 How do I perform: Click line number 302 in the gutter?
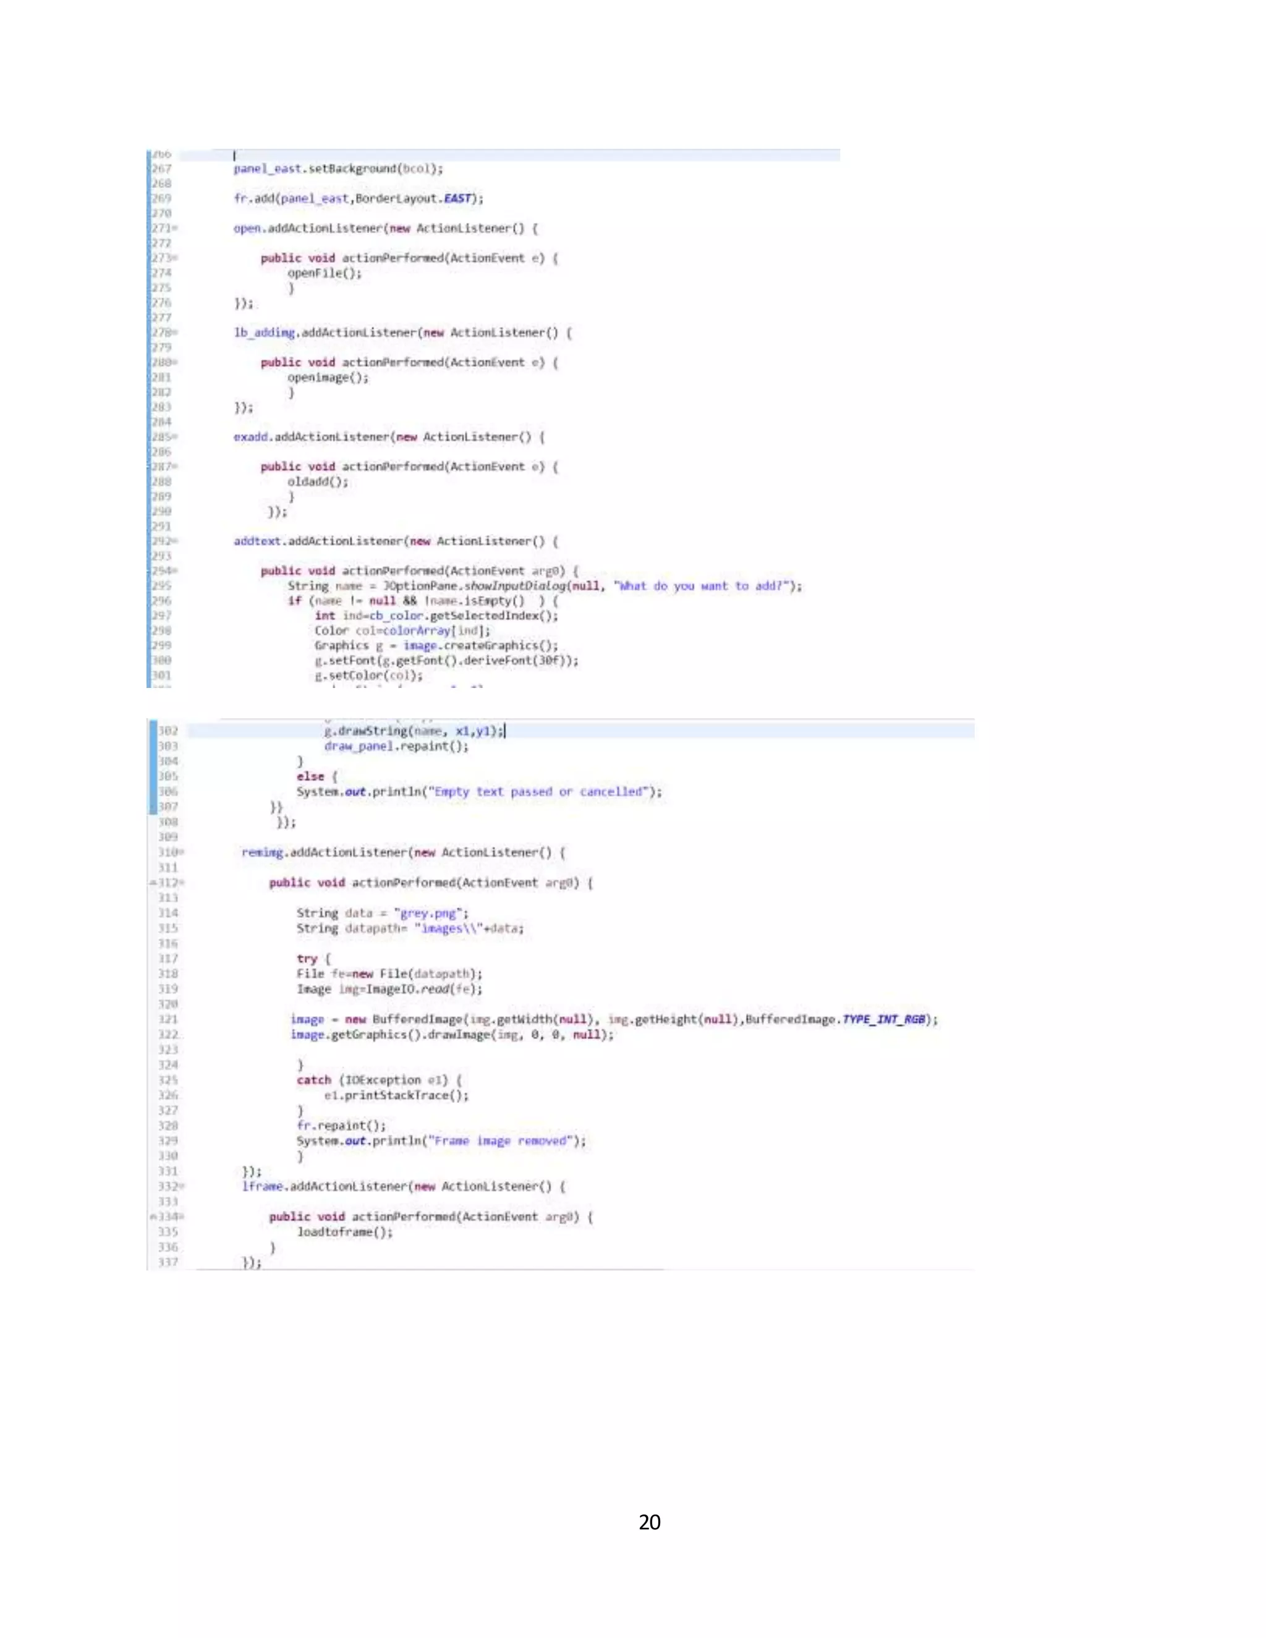pos(168,731)
